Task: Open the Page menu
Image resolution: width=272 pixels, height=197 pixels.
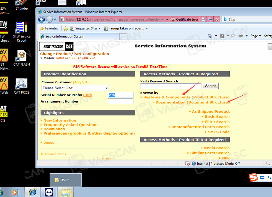Action: [256, 36]
